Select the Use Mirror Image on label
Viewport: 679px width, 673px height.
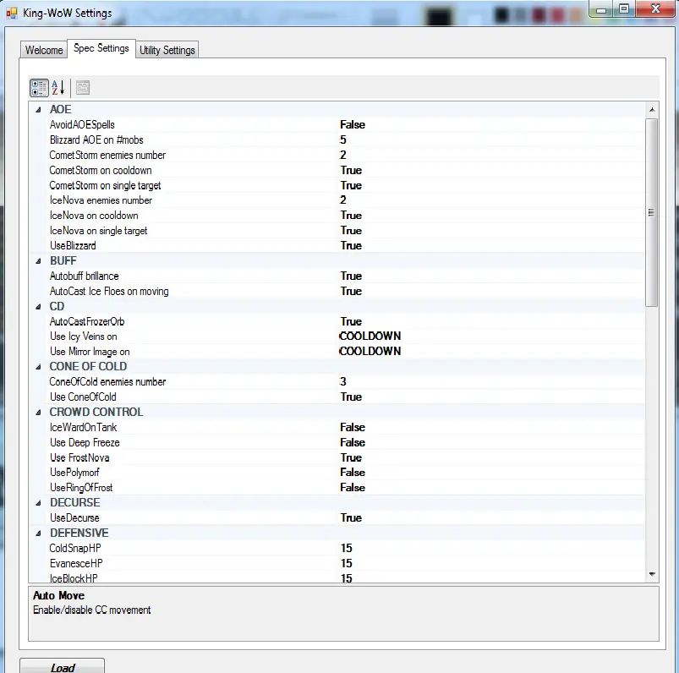(90, 352)
